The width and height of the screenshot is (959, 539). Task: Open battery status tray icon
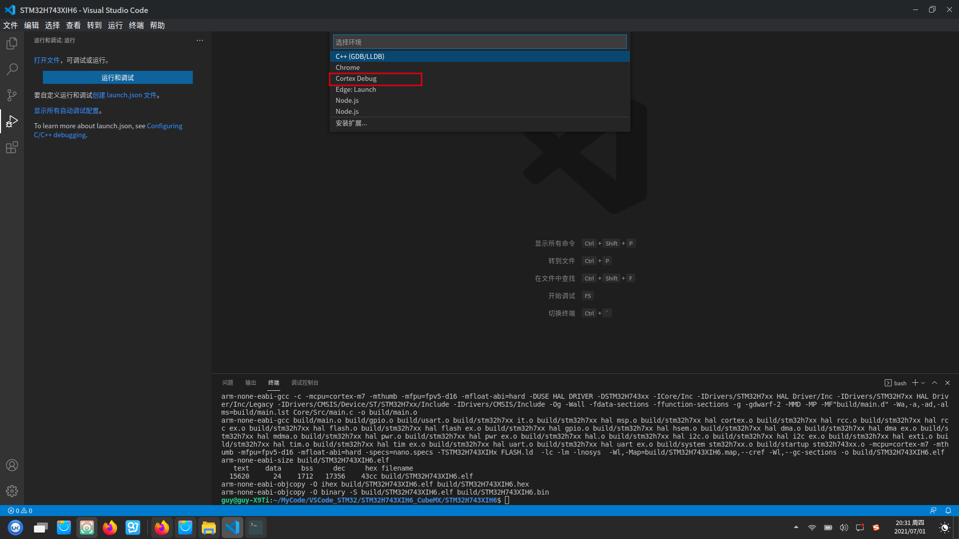point(828,528)
